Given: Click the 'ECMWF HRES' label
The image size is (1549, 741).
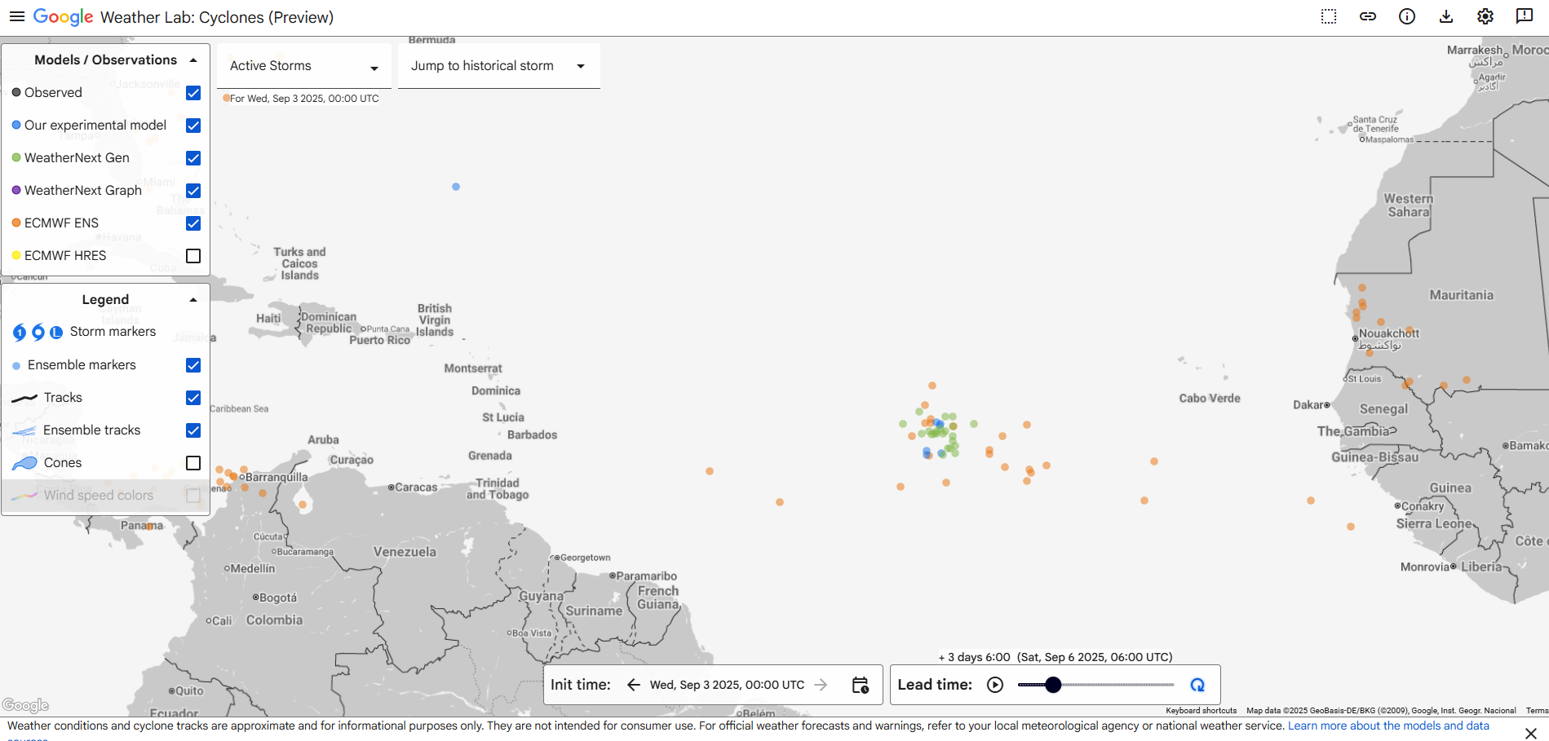Looking at the screenshot, I should pyautogui.click(x=65, y=256).
